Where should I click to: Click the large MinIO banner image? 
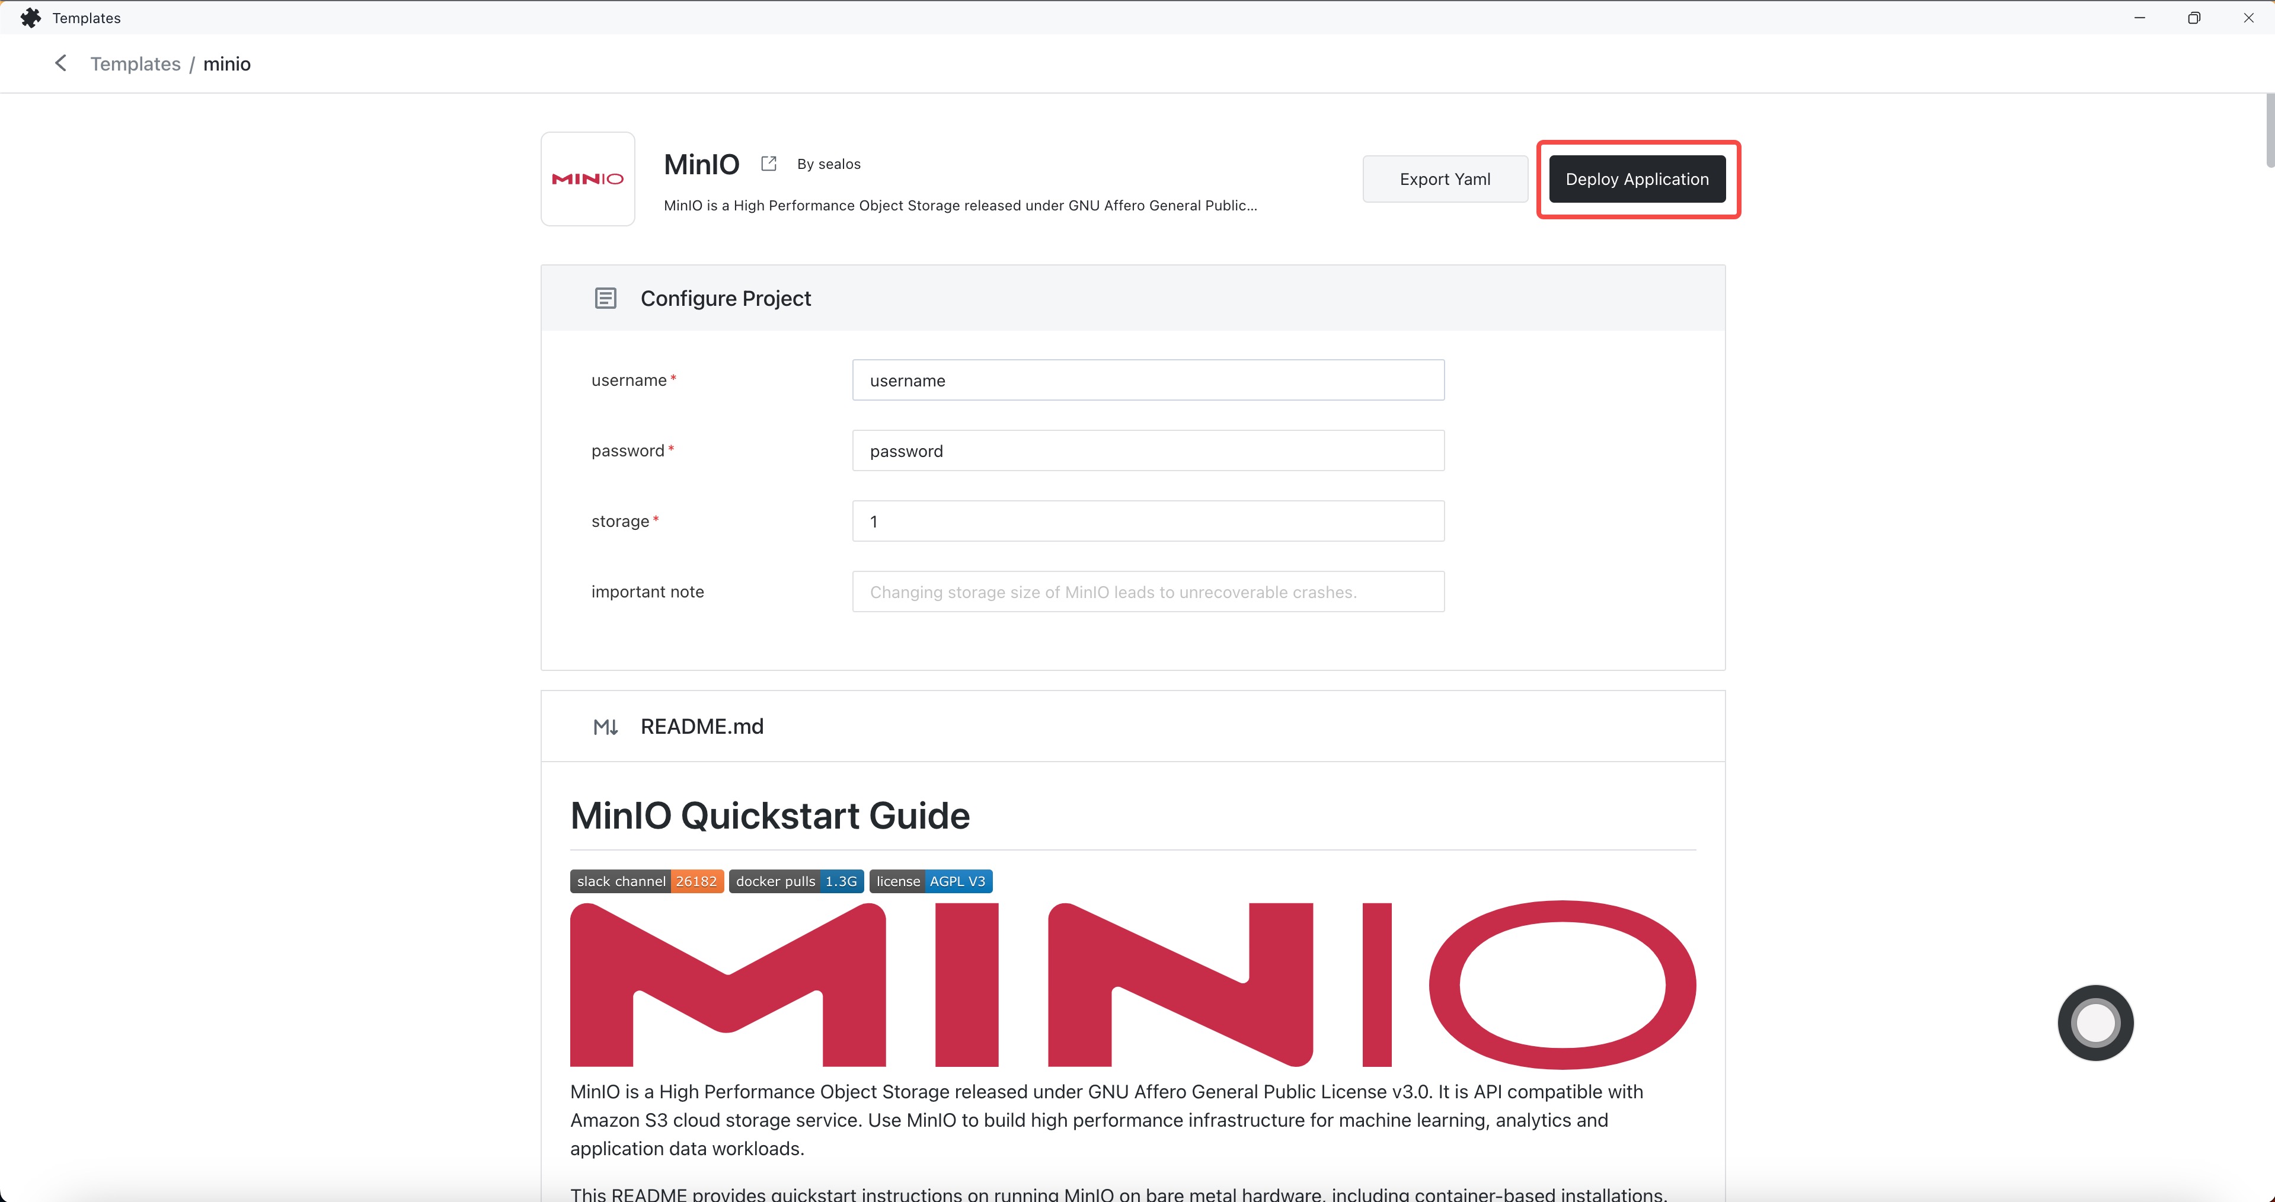pos(1133,984)
